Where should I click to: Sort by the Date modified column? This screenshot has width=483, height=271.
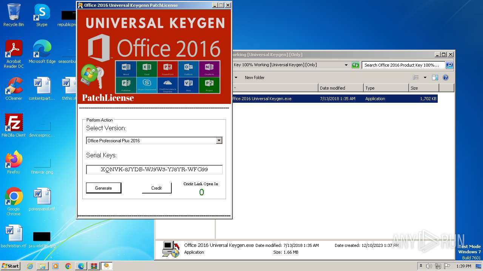[341, 88]
